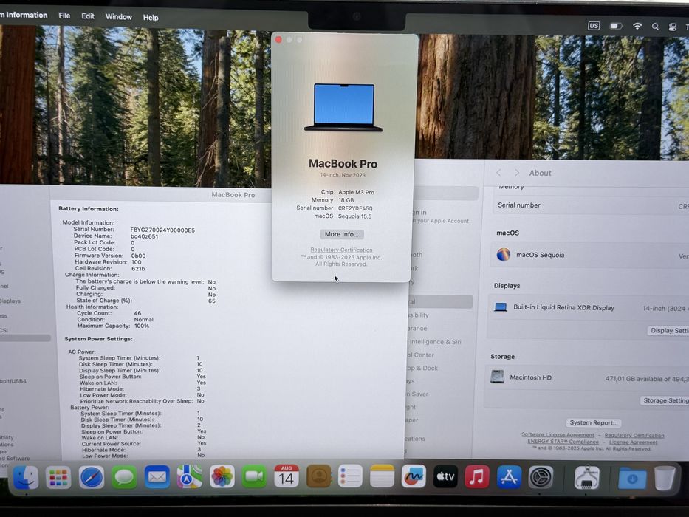This screenshot has width=689, height=517.
Task: Go forward using the Settings forward chevron
Action: [517, 172]
